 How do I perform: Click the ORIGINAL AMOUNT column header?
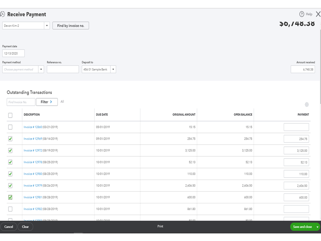tap(184, 115)
